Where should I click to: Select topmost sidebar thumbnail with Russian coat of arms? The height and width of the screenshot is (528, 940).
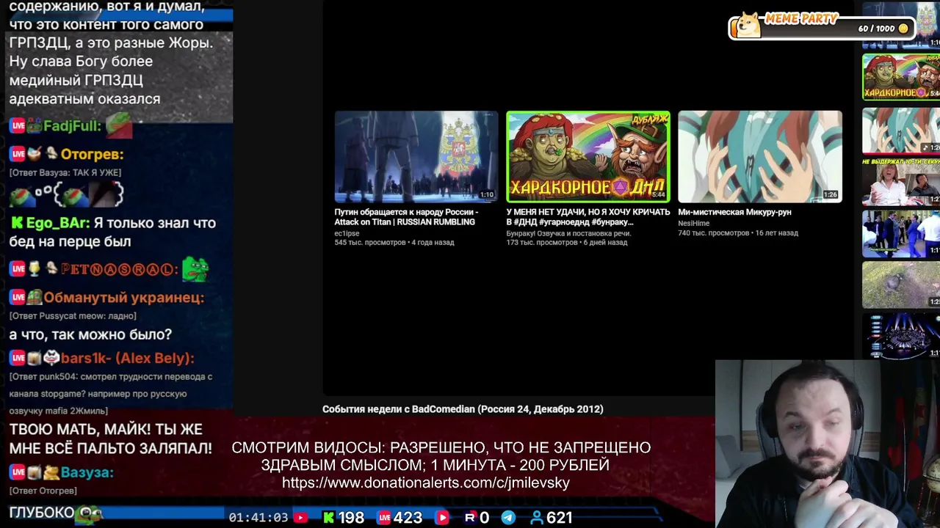tap(901, 25)
